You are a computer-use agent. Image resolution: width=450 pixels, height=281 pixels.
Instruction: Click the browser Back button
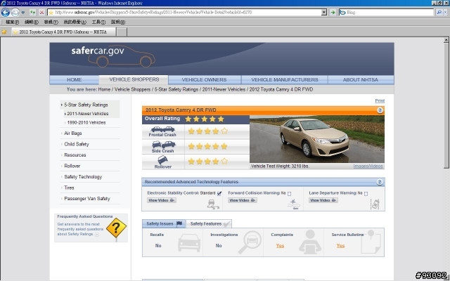coord(6,13)
